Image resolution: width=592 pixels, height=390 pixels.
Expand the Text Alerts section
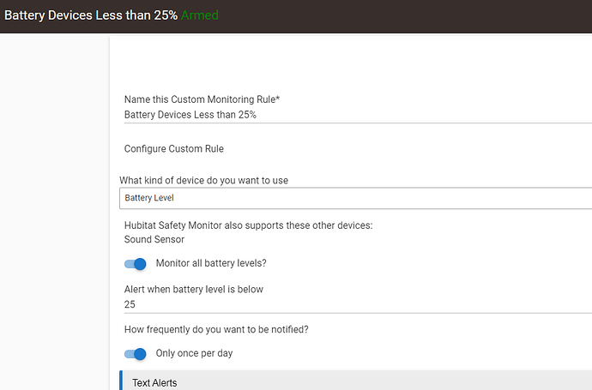click(x=154, y=382)
